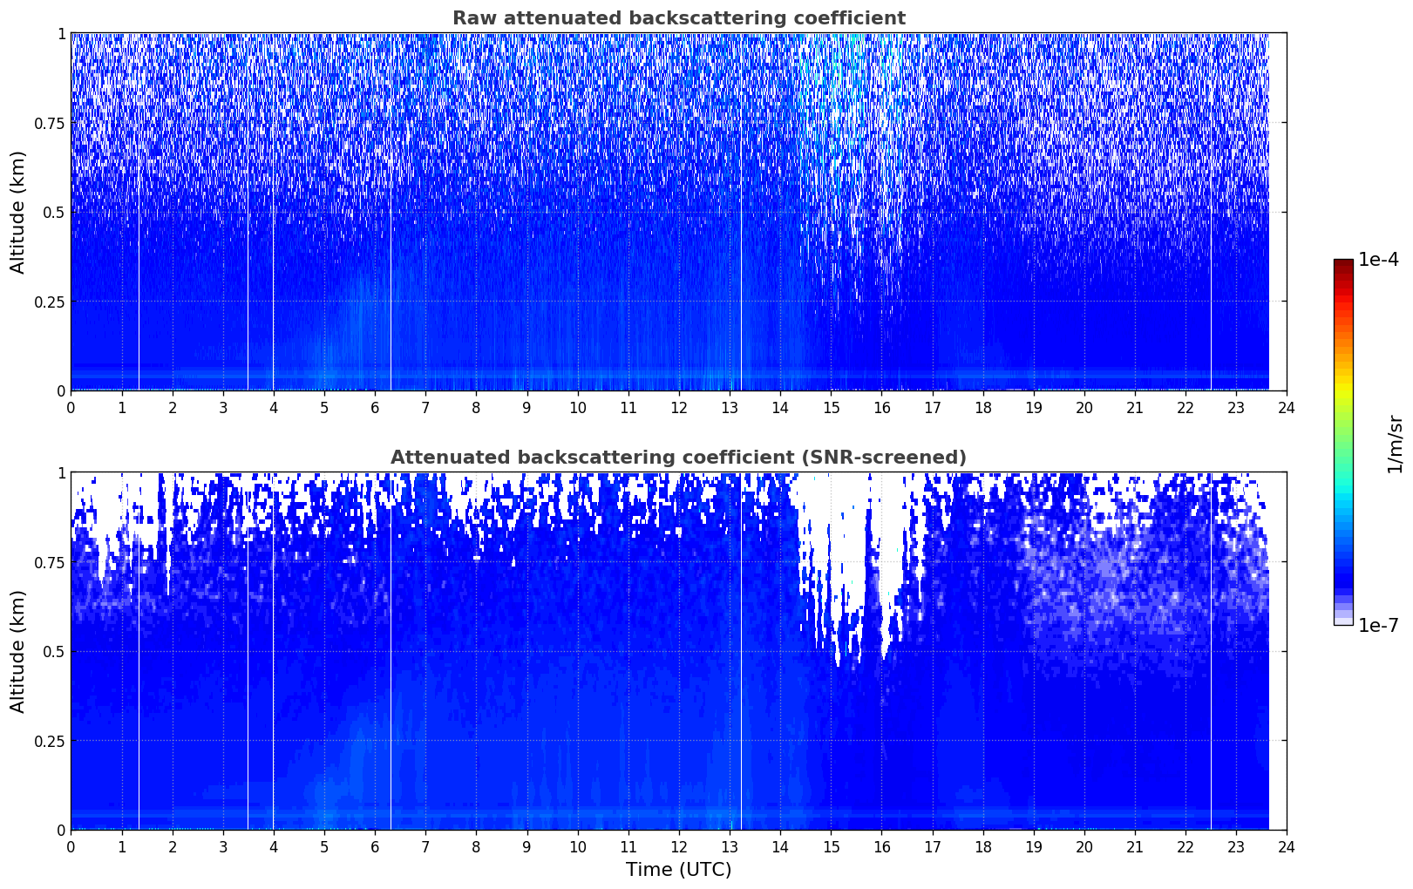Image resolution: width=1413 pixels, height=889 pixels.
Task: Click the '1e-4' colorbar maximum label
Action: 1377,260
